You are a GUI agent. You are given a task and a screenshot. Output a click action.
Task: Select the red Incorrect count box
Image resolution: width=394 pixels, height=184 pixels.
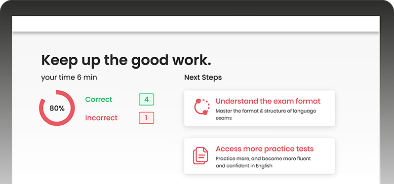147,118
